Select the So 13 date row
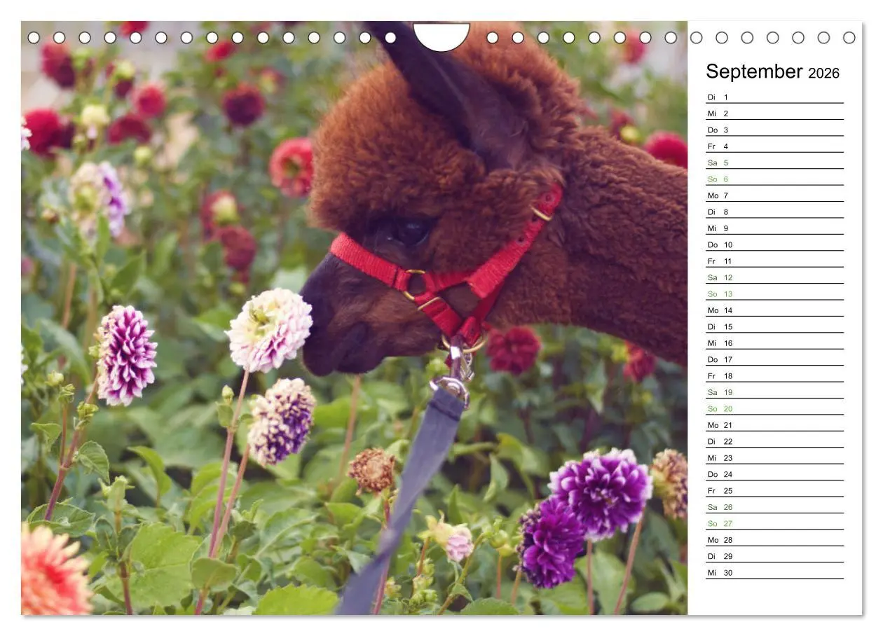 [x=774, y=293]
